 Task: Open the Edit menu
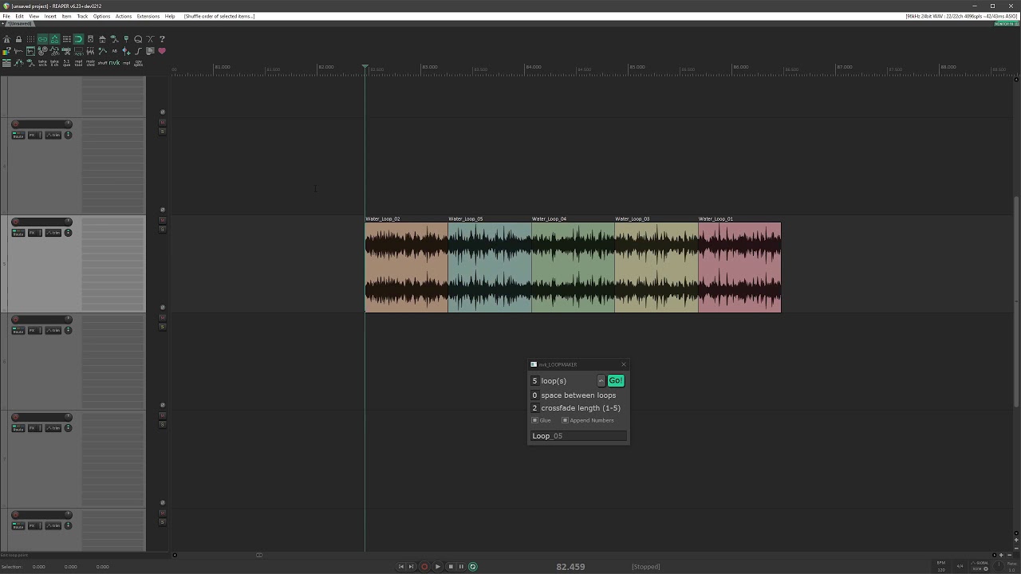[x=19, y=16]
